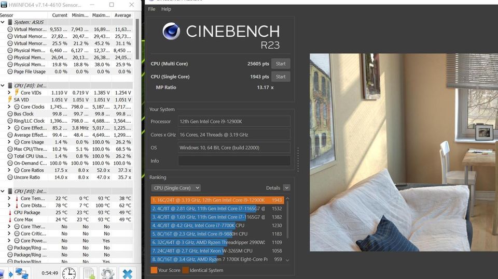Start the CPU (Single Core) test
The image size is (498, 279).
(281, 77)
